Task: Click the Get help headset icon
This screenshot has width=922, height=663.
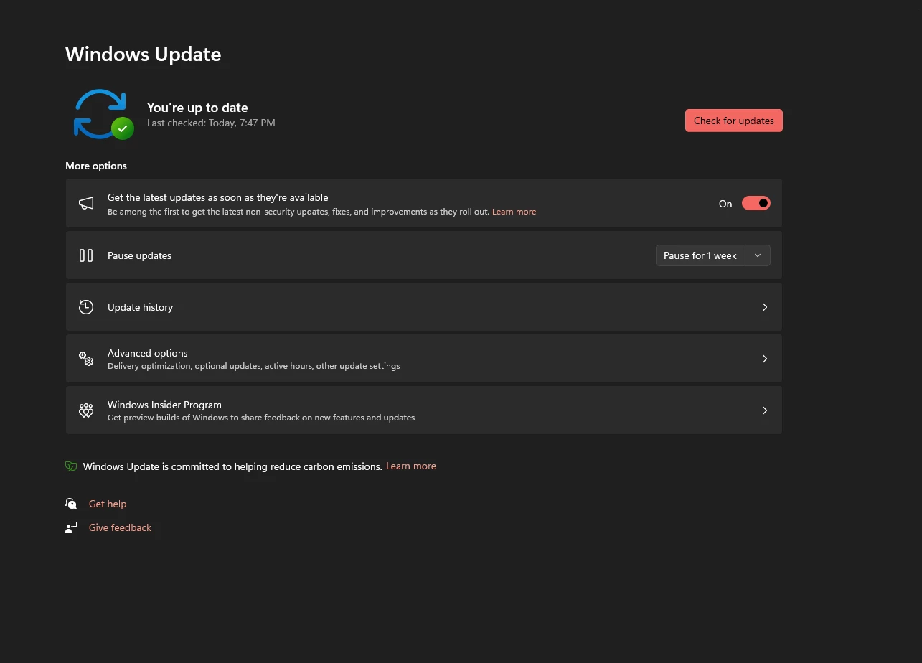Action: [71, 504]
